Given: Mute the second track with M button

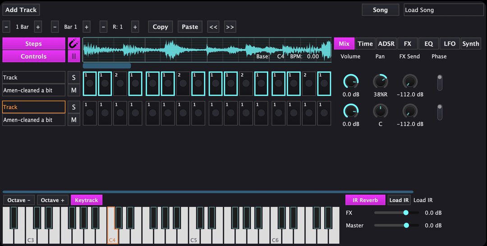Looking at the screenshot, I should tap(74, 120).
